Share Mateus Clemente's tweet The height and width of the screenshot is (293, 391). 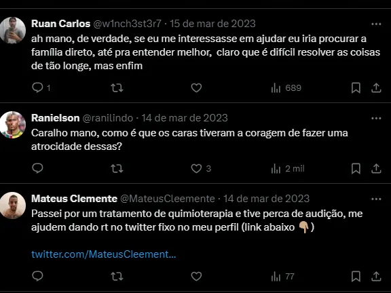pyautogui.click(x=376, y=276)
